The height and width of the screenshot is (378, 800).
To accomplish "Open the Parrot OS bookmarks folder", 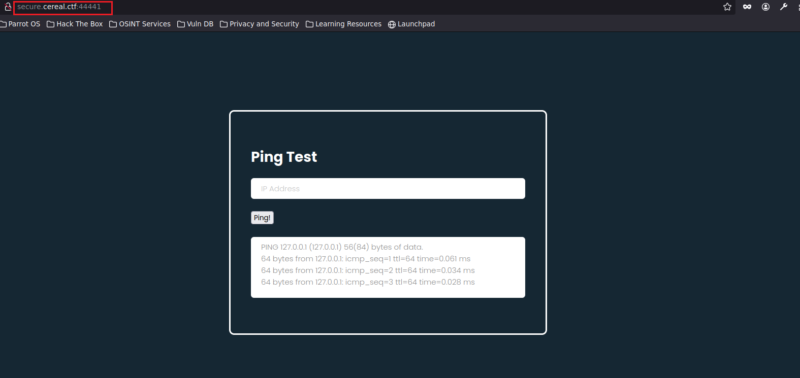I will click(20, 24).
